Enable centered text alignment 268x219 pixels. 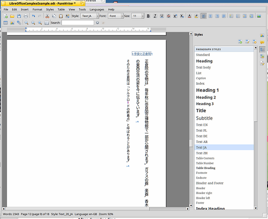211,16
